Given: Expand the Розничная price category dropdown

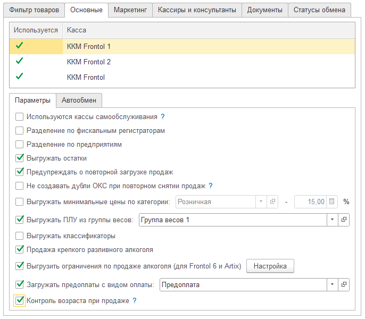Looking at the screenshot, I should [x=261, y=202].
